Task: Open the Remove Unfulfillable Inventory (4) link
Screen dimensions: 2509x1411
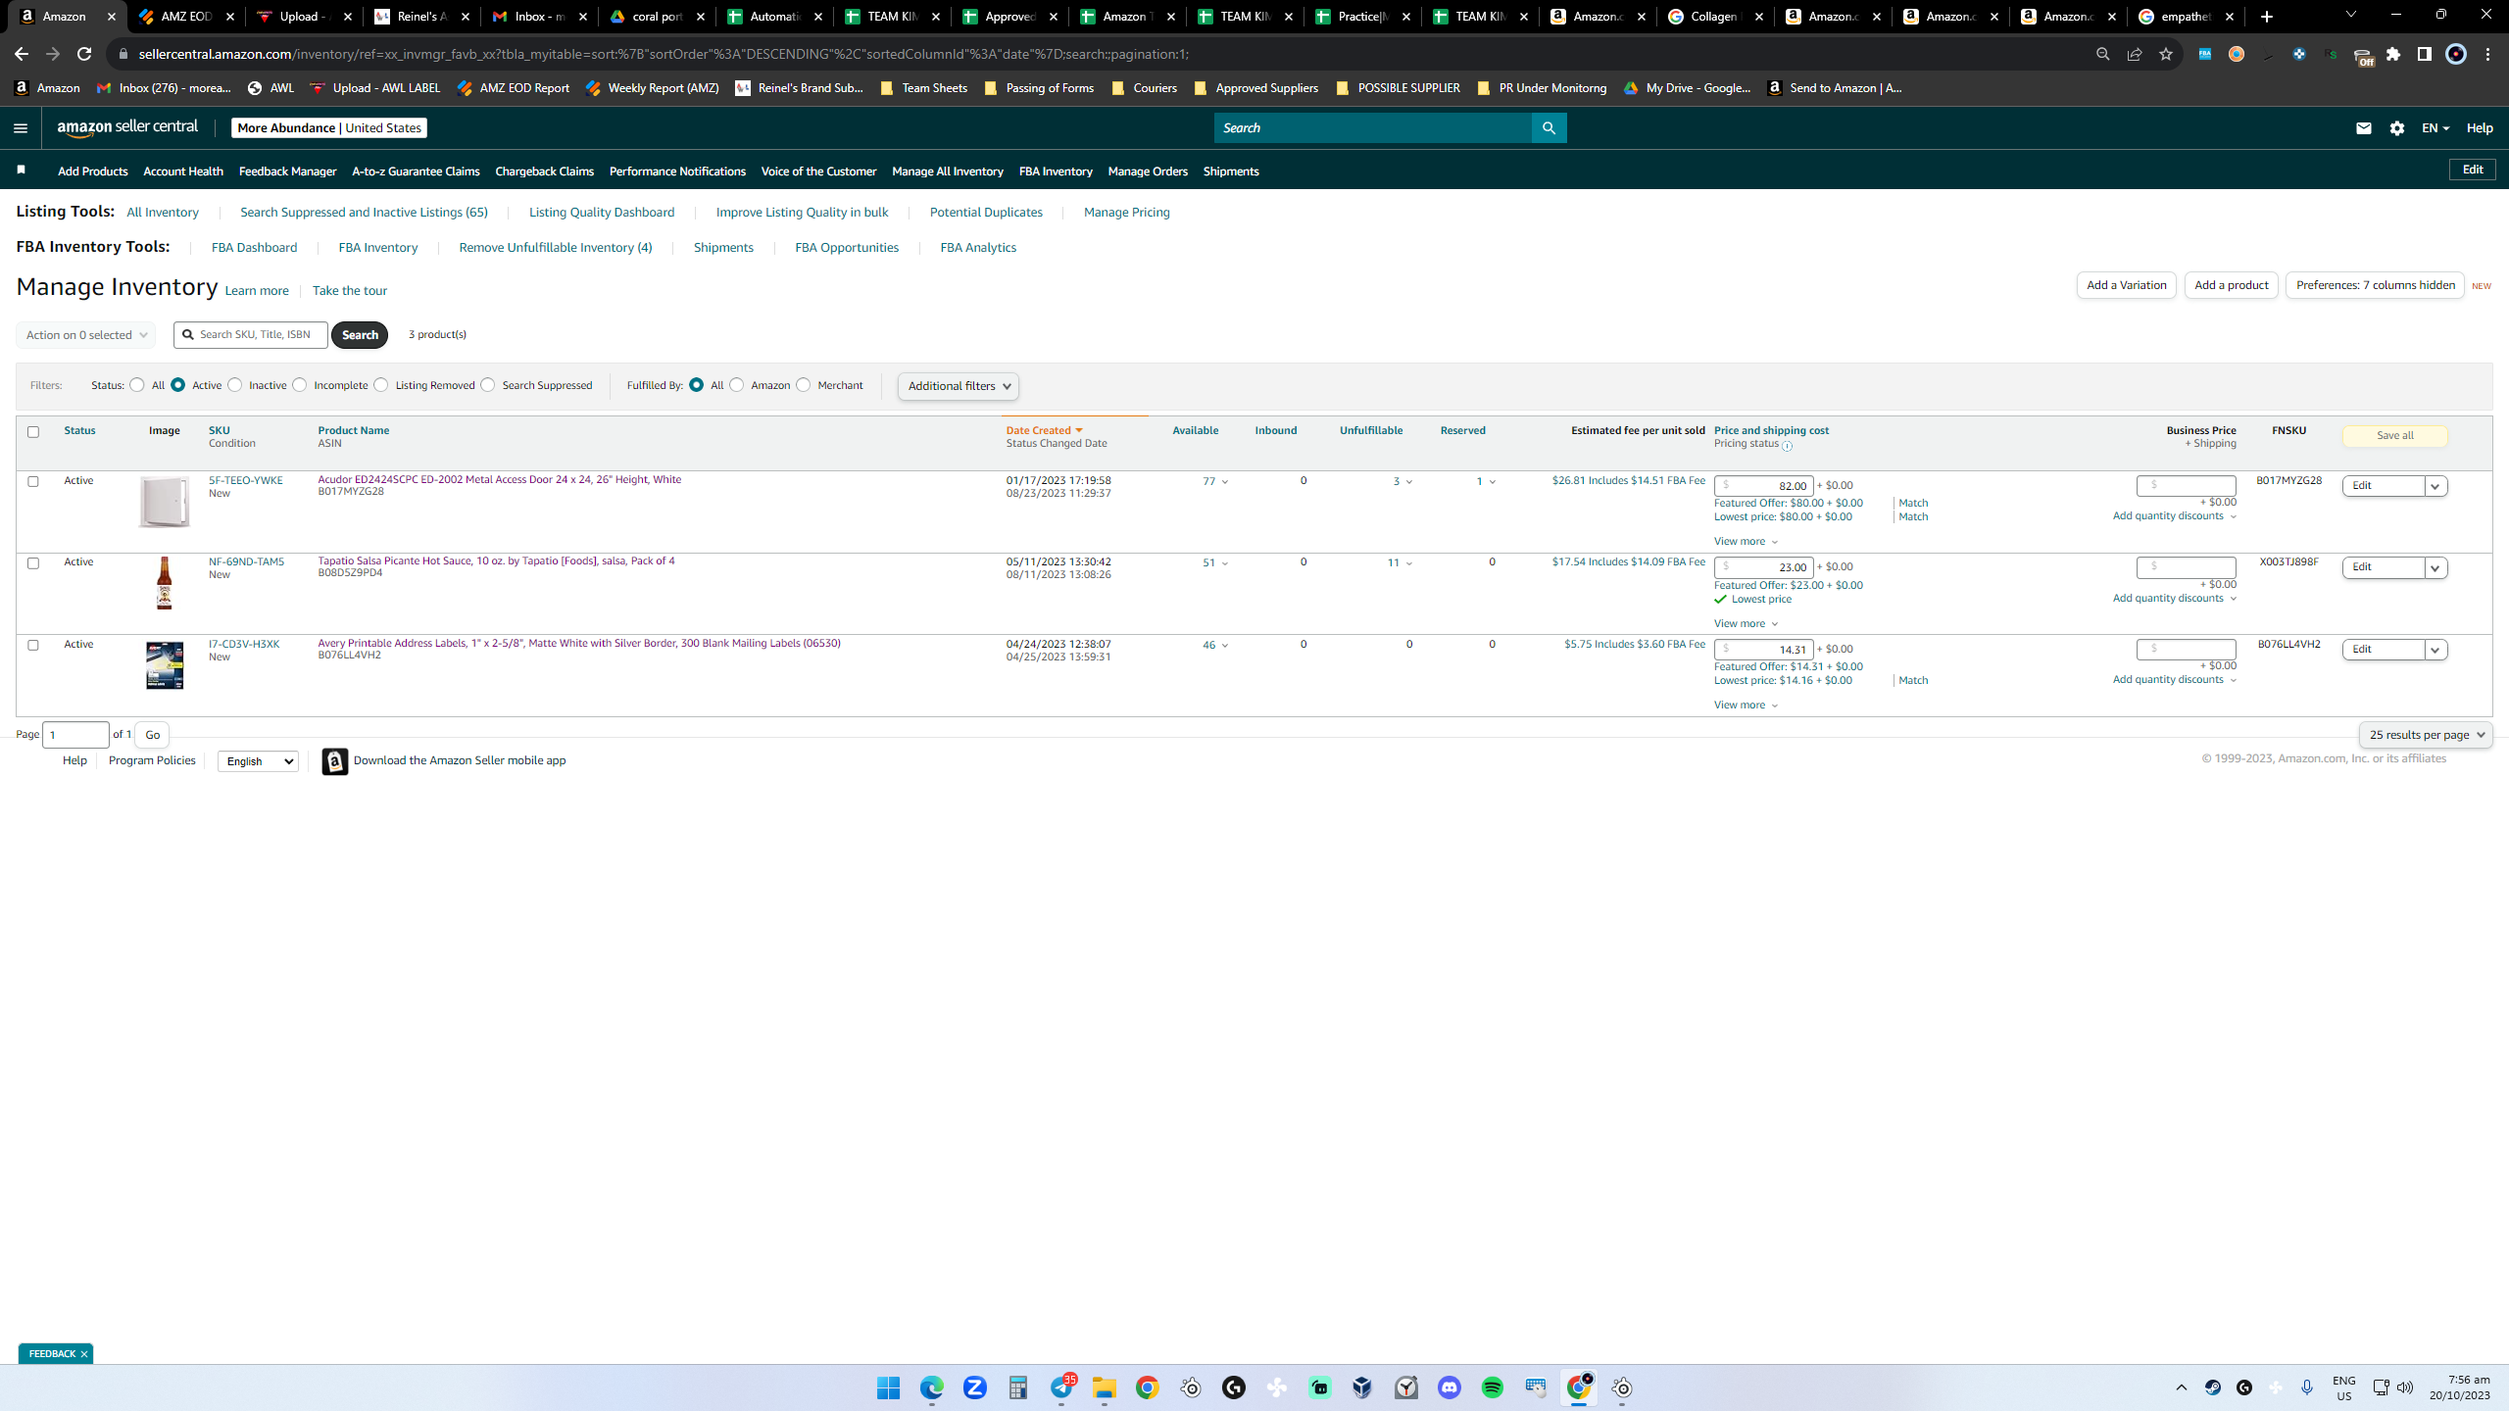Action: point(556,248)
